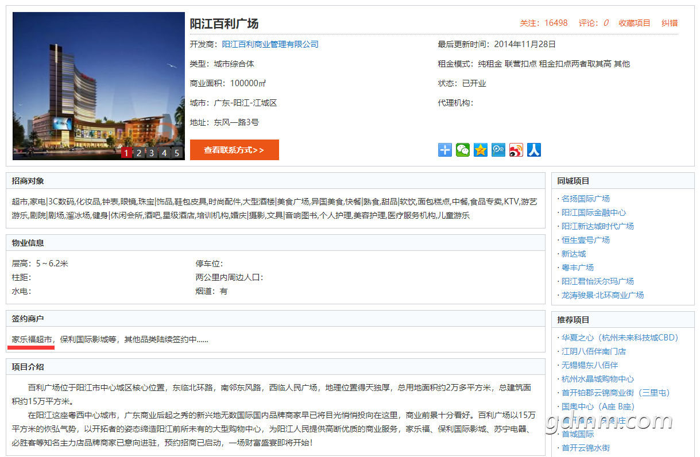Share to WeChat via green icon
The height and width of the screenshot is (457, 700).
click(463, 150)
